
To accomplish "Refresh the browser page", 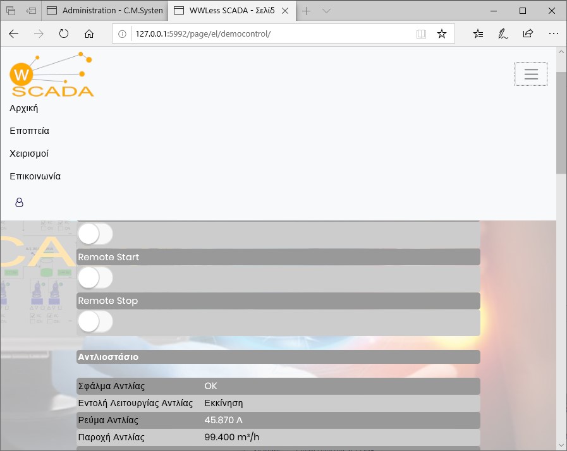I will click(x=64, y=34).
